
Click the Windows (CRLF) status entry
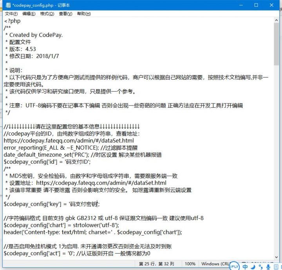click(x=215, y=264)
